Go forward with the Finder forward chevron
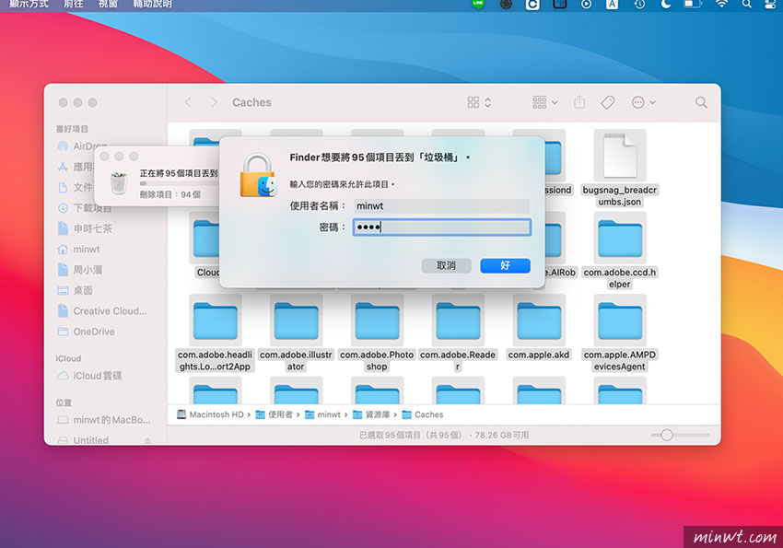 click(x=214, y=102)
